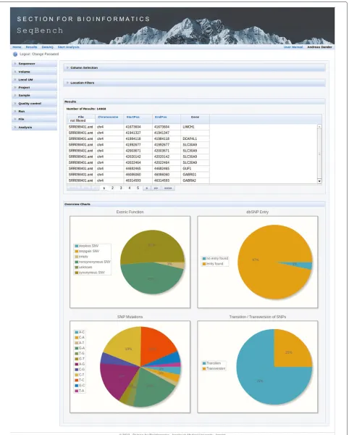Click the Transition legend swatch

pyautogui.click(x=204, y=363)
